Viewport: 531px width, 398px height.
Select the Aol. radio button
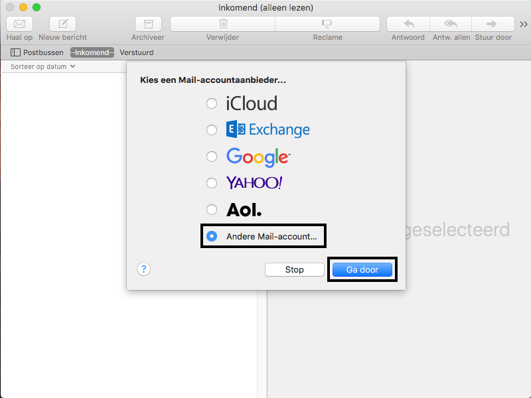212,210
